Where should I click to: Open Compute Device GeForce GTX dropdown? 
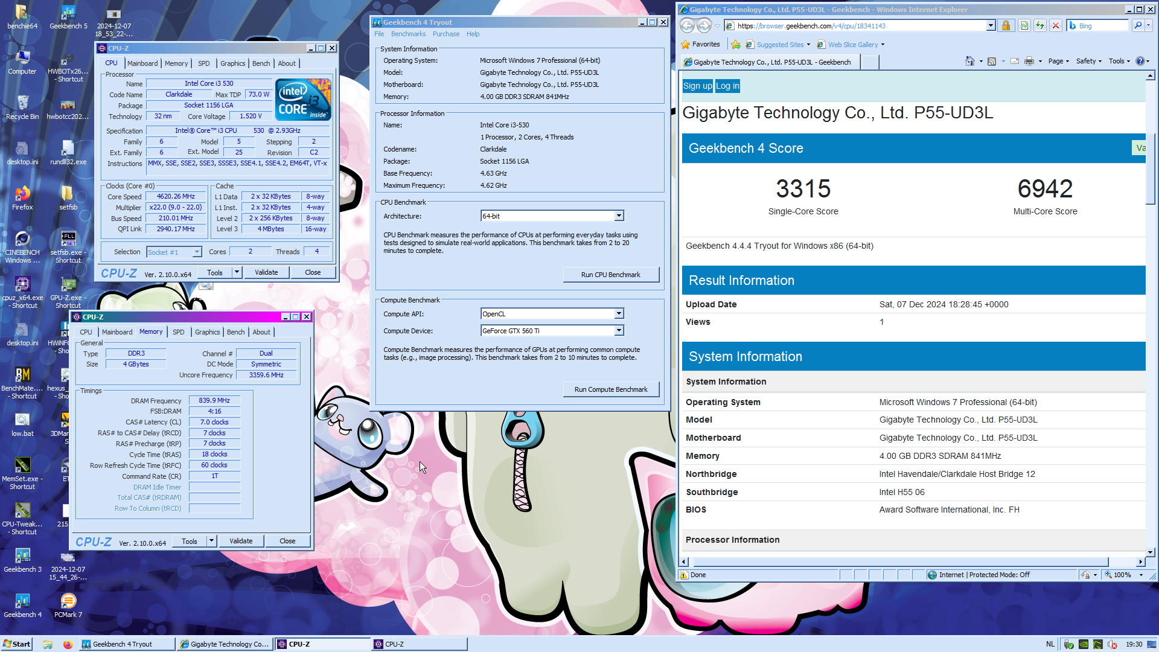coord(619,331)
